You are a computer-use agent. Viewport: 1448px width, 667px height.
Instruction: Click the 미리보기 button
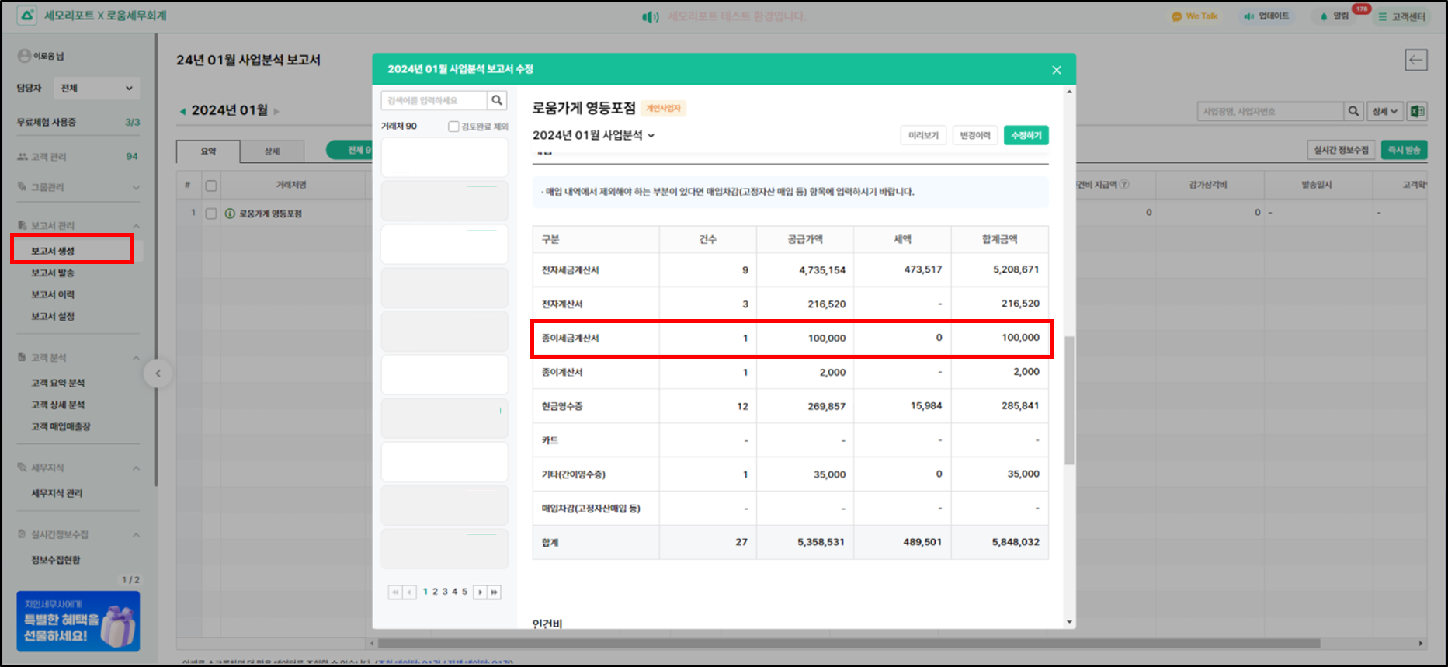923,135
